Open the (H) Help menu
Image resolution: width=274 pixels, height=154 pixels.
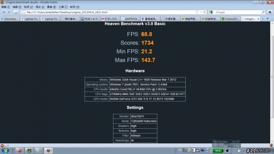click(74, 7)
